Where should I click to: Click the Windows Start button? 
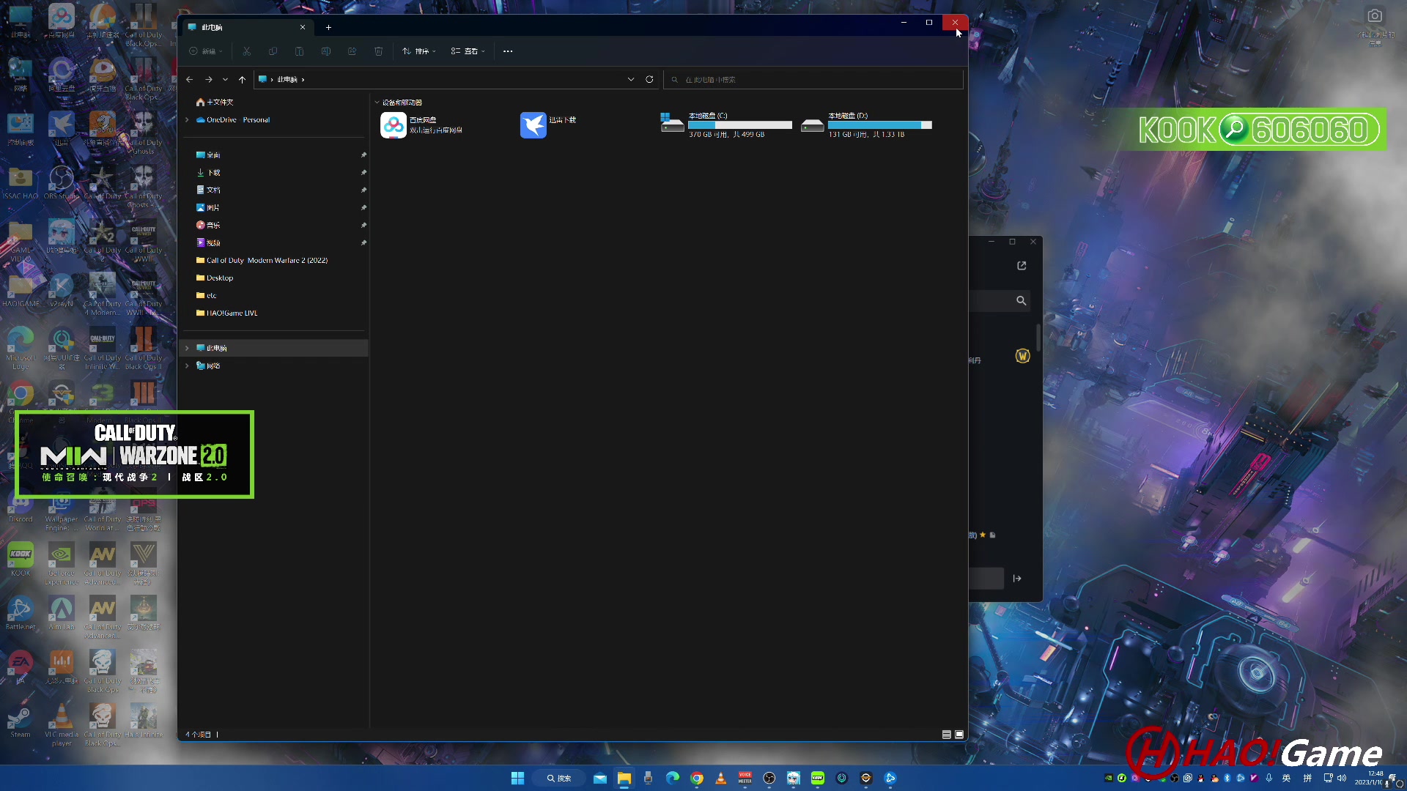tap(517, 778)
